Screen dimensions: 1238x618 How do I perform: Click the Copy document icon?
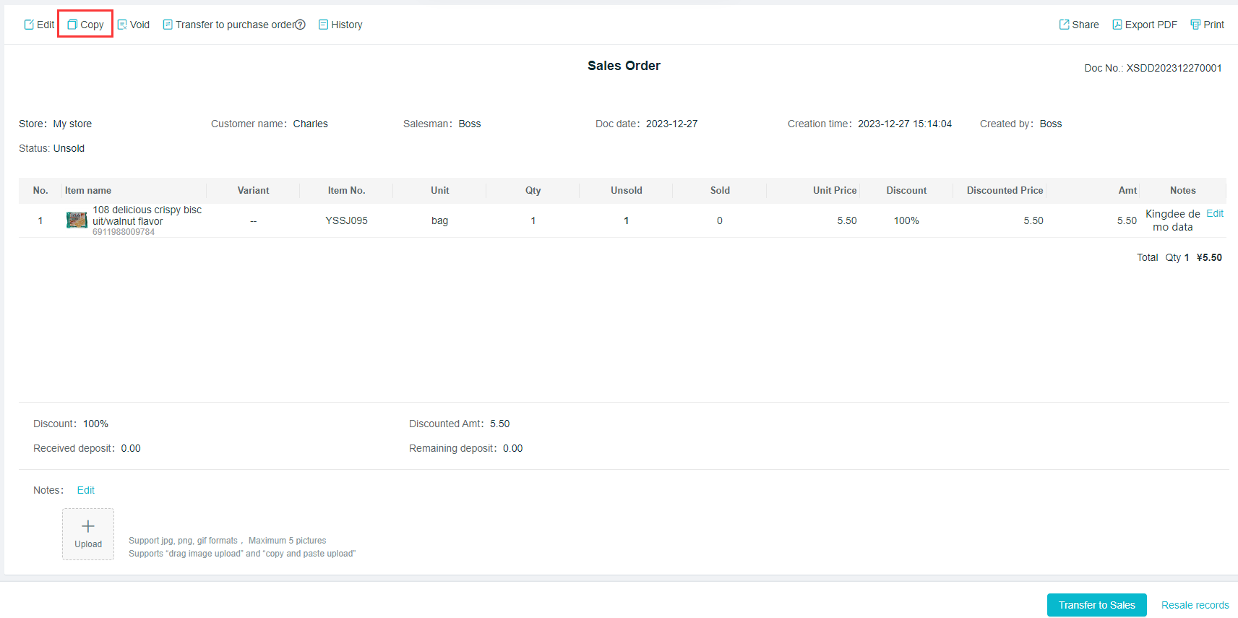point(72,25)
